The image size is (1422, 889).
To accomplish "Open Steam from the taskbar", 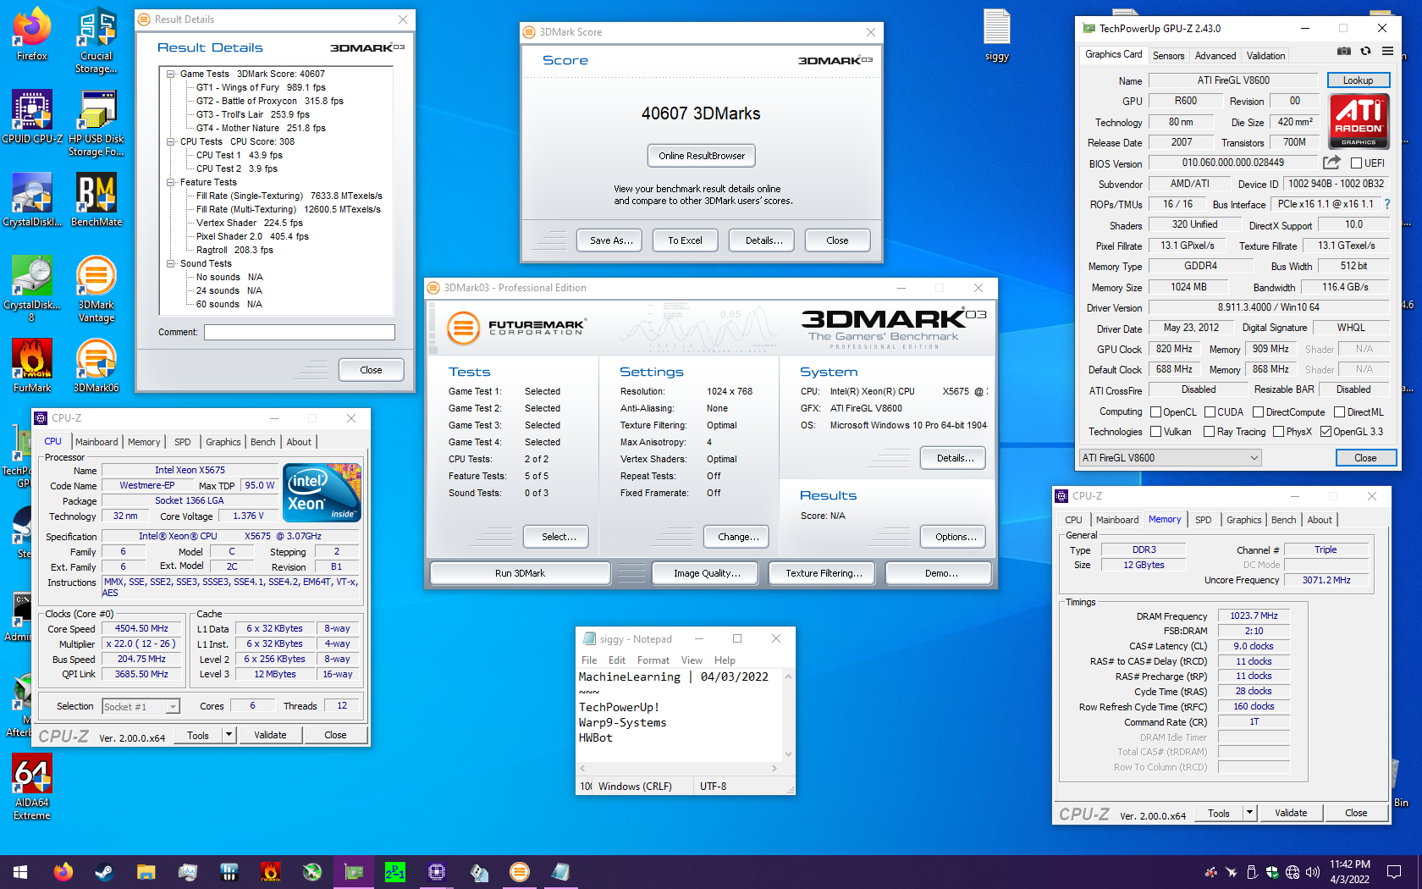I will (x=104, y=872).
